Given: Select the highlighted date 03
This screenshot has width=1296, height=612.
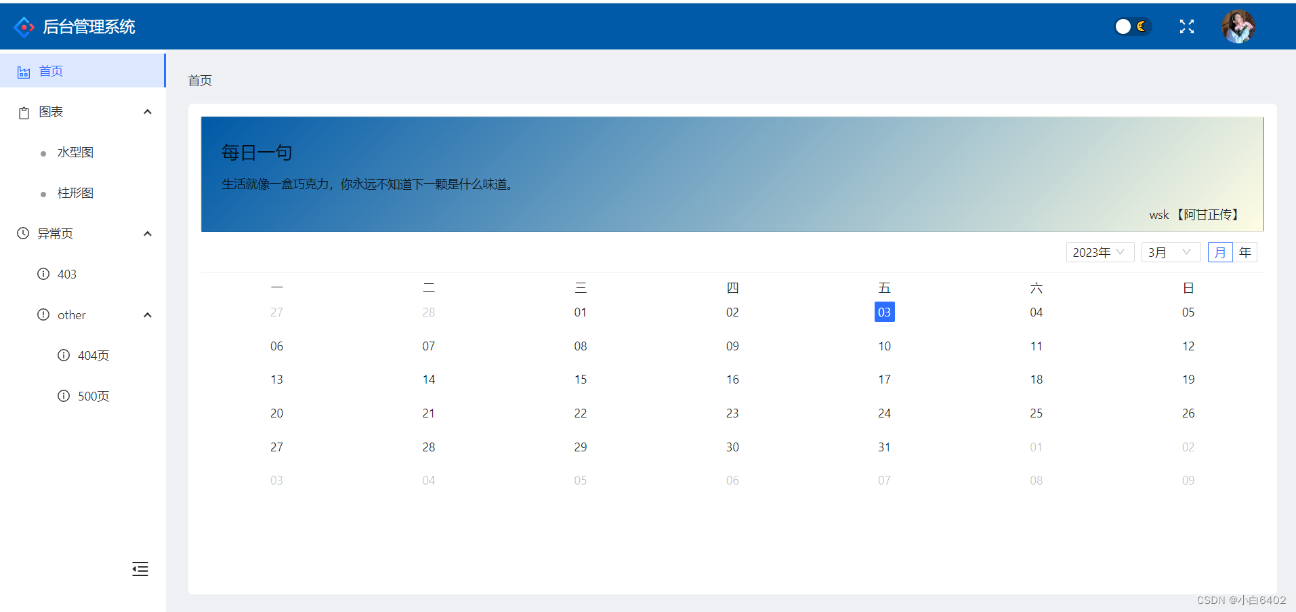Looking at the screenshot, I should click(x=884, y=312).
